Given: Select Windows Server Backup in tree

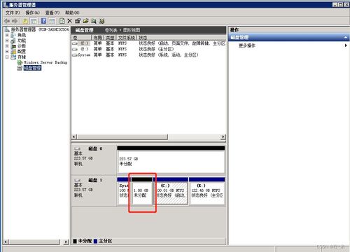Looking at the screenshot, I should [45, 62].
